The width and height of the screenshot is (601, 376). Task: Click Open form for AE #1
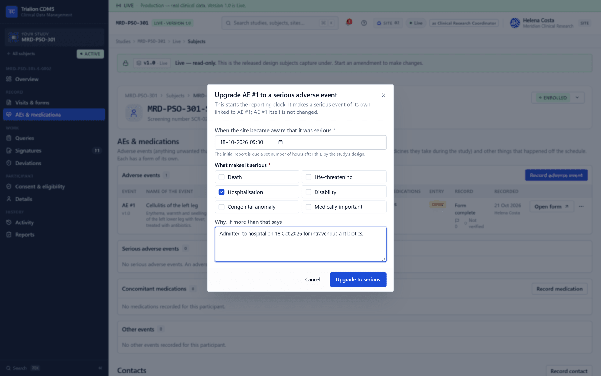552,206
